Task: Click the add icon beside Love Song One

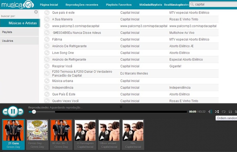Action: tap(47, 53)
